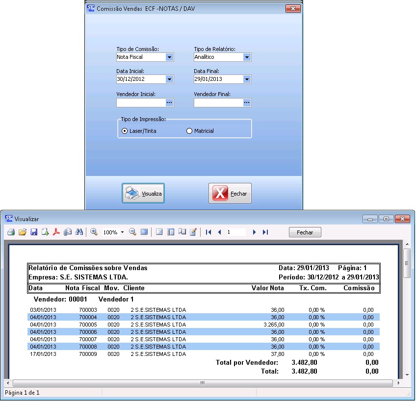Image resolution: width=416 pixels, height=402 pixels.
Task: Go to the first report page
Action: [208, 232]
